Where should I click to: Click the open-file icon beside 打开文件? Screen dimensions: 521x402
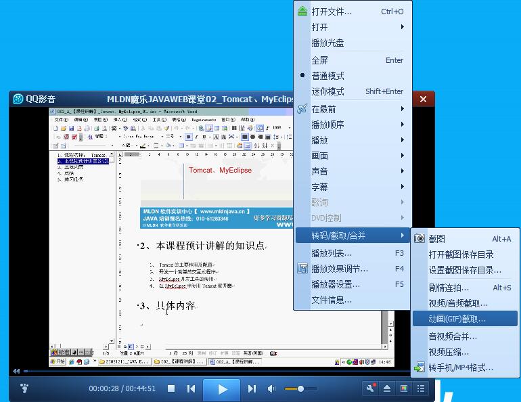point(302,12)
